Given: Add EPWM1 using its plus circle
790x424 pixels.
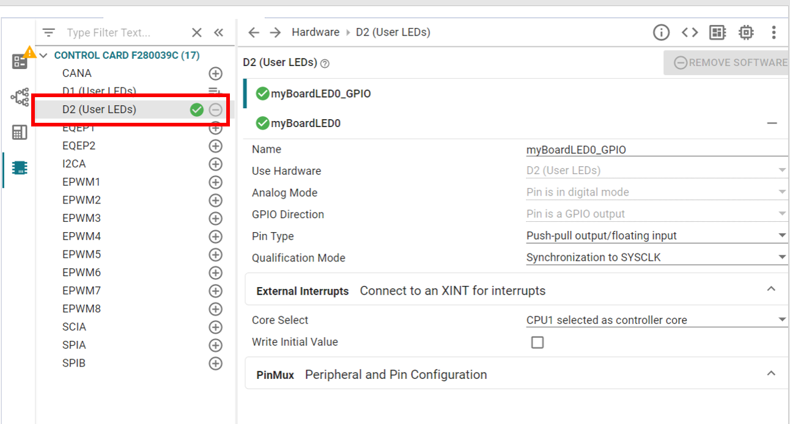Looking at the screenshot, I should point(215,183).
